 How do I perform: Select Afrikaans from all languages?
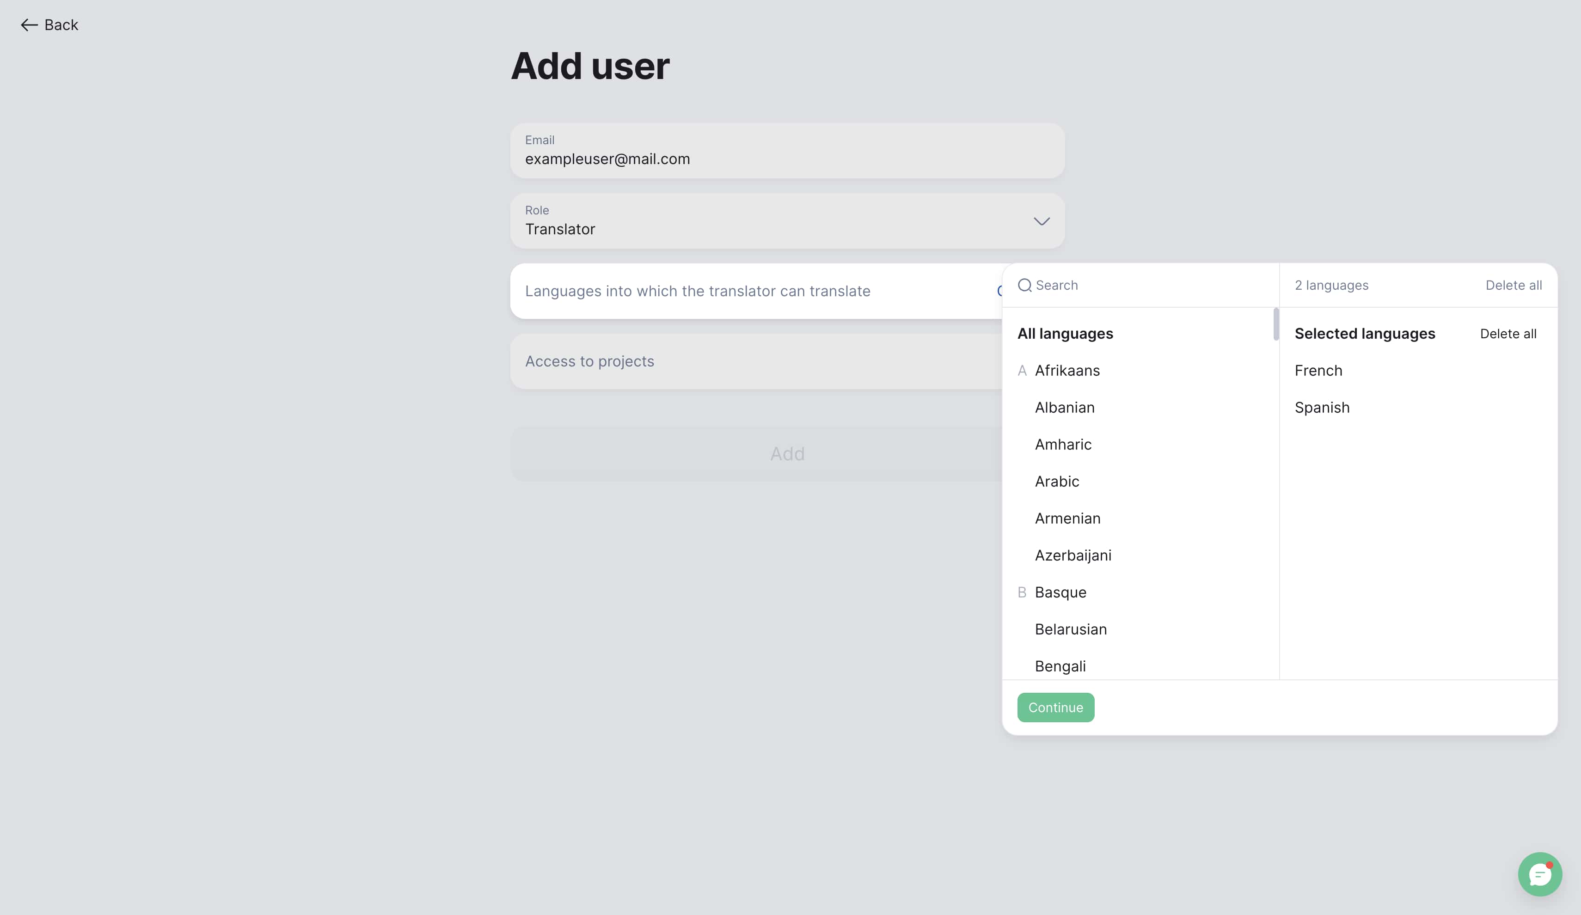click(x=1067, y=371)
